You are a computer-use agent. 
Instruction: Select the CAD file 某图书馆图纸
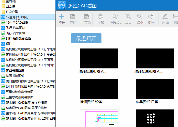[x=13, y=70]
